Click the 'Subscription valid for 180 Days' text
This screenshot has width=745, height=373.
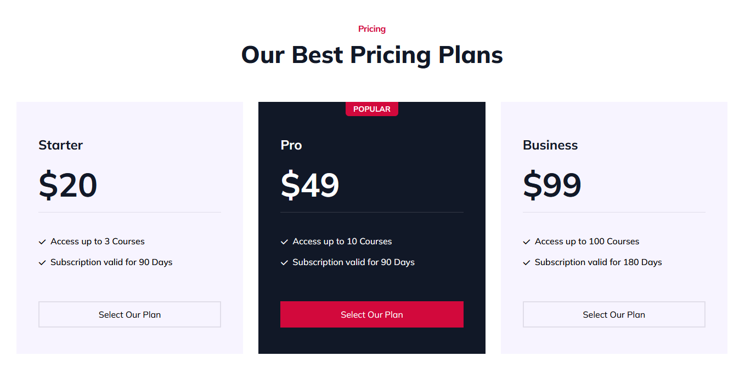599,262
